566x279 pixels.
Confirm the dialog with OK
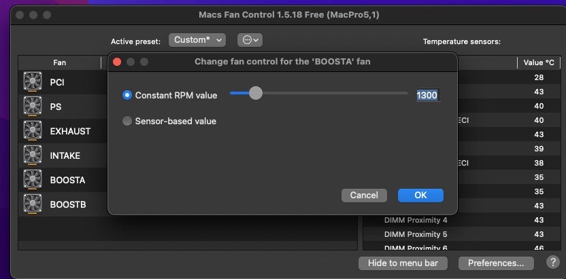click(x=420, y=195)
